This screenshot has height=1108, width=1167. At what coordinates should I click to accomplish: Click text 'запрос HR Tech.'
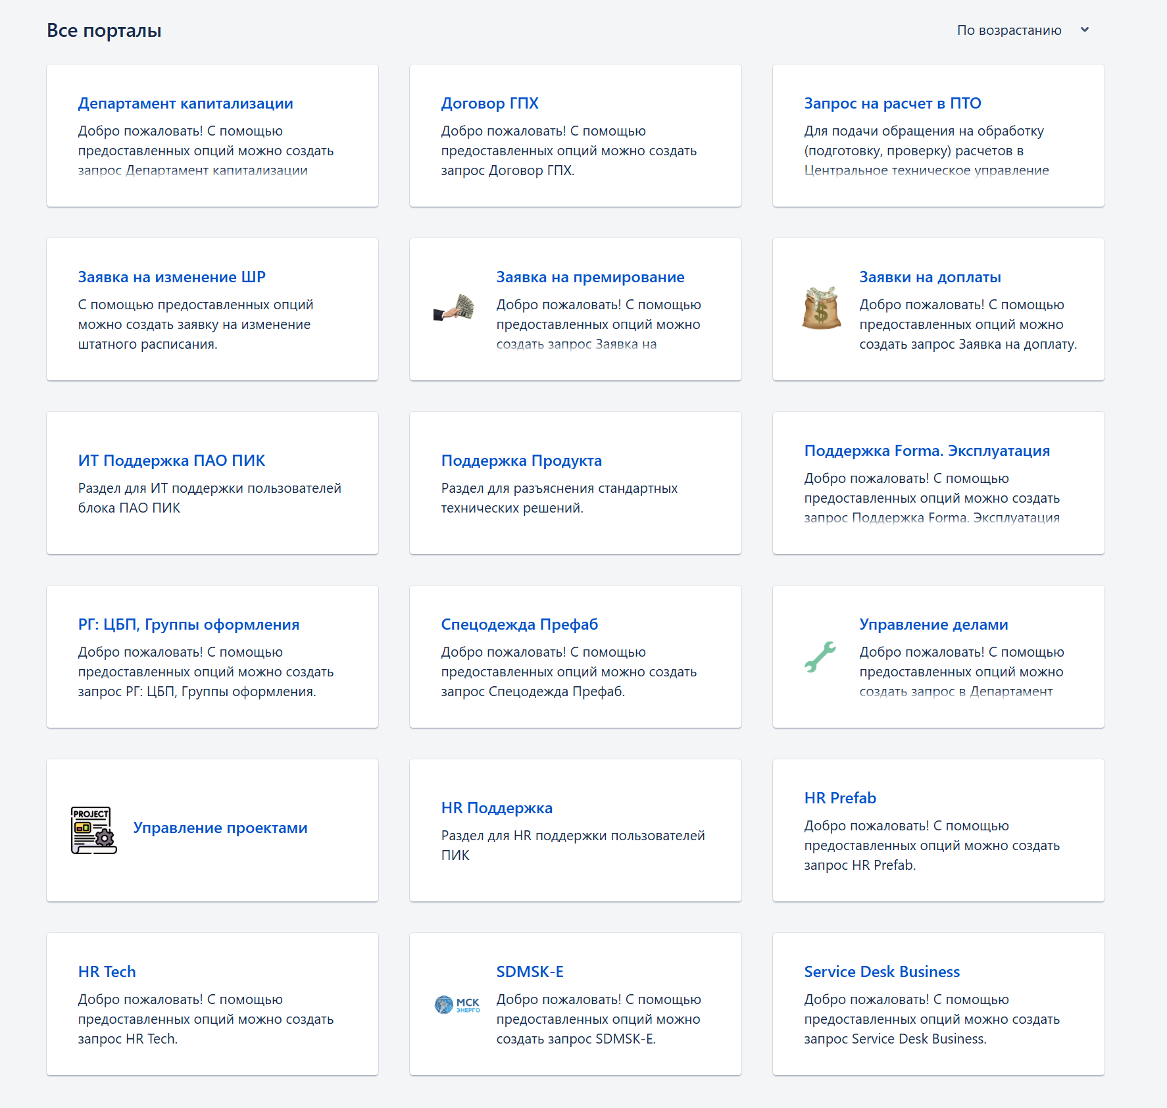(128, 1039)
